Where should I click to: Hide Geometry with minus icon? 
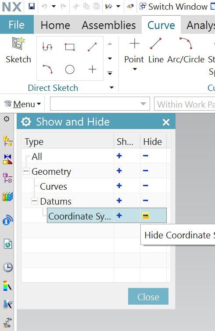point(145,171)
